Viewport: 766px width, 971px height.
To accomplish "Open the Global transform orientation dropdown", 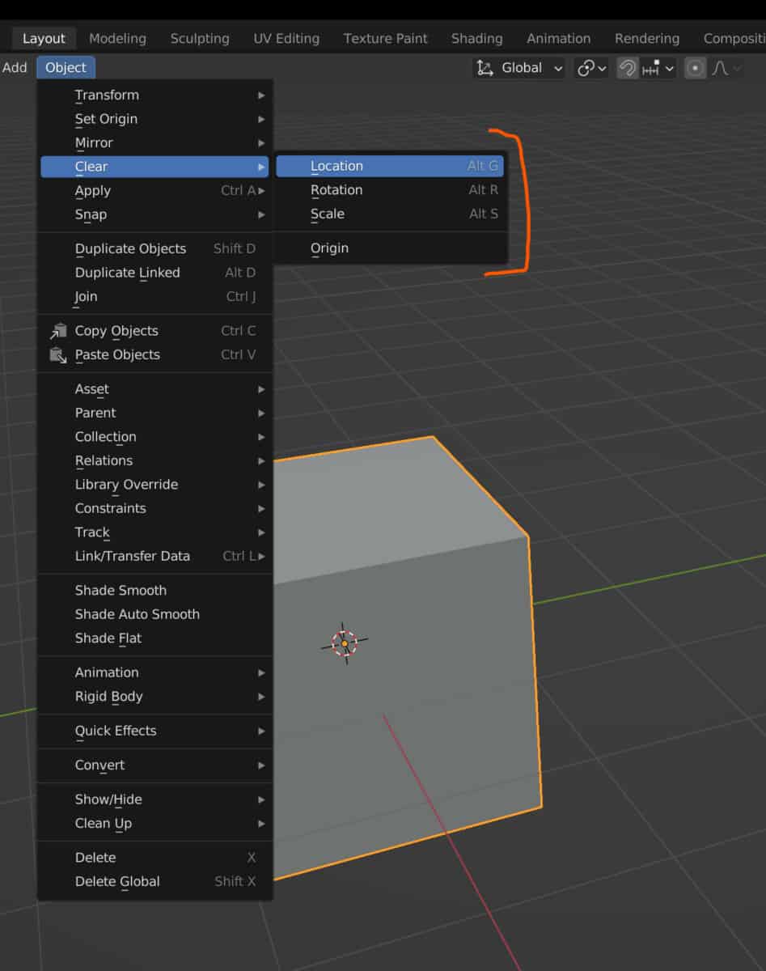I will click(x=520, y=68).
